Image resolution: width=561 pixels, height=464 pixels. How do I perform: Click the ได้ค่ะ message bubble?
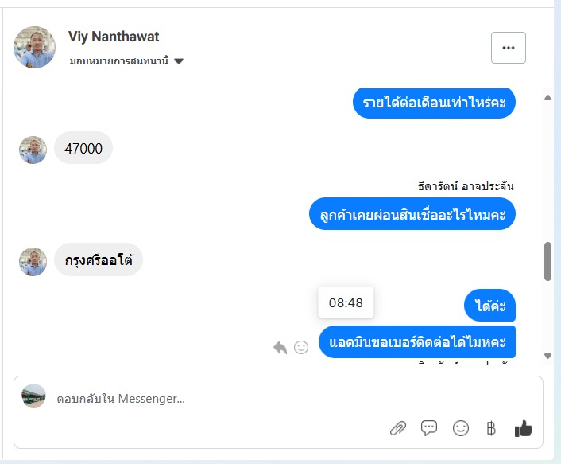tap(490, 306)
